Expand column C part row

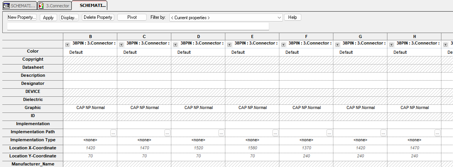[x=121, y=45]
